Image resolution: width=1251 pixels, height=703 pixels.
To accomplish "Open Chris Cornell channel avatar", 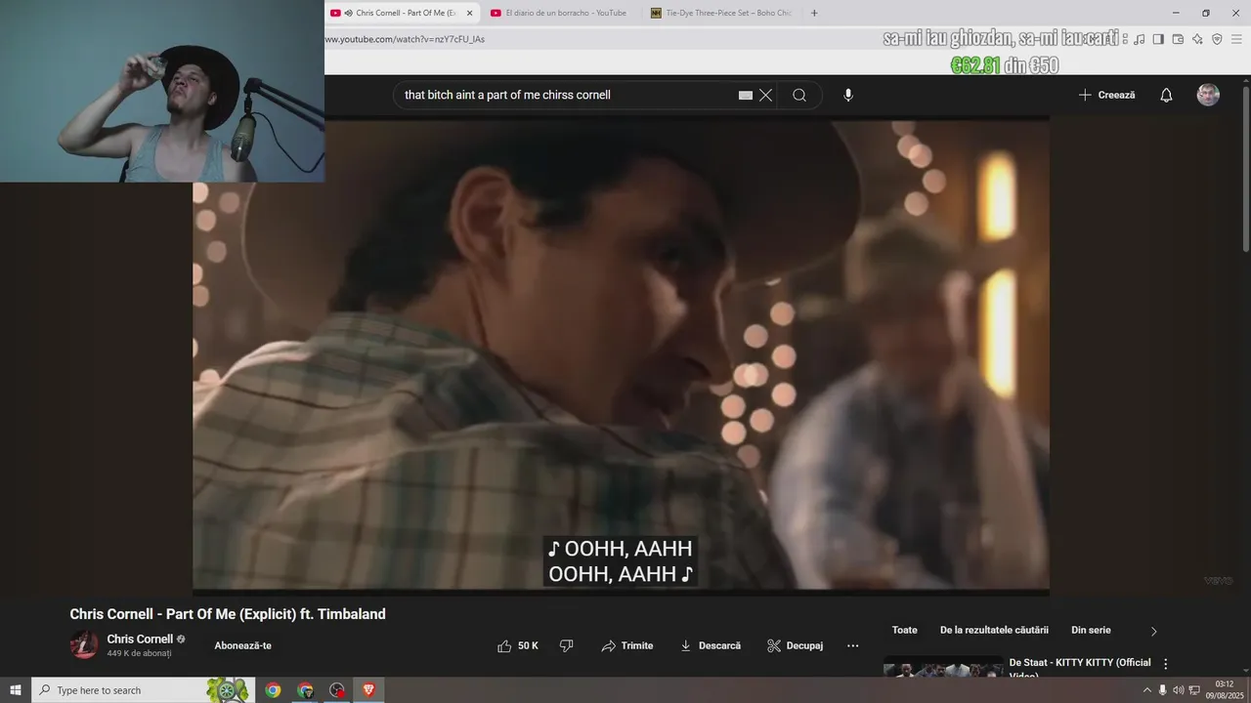I will pyautogui.click(x=84, y=644).
